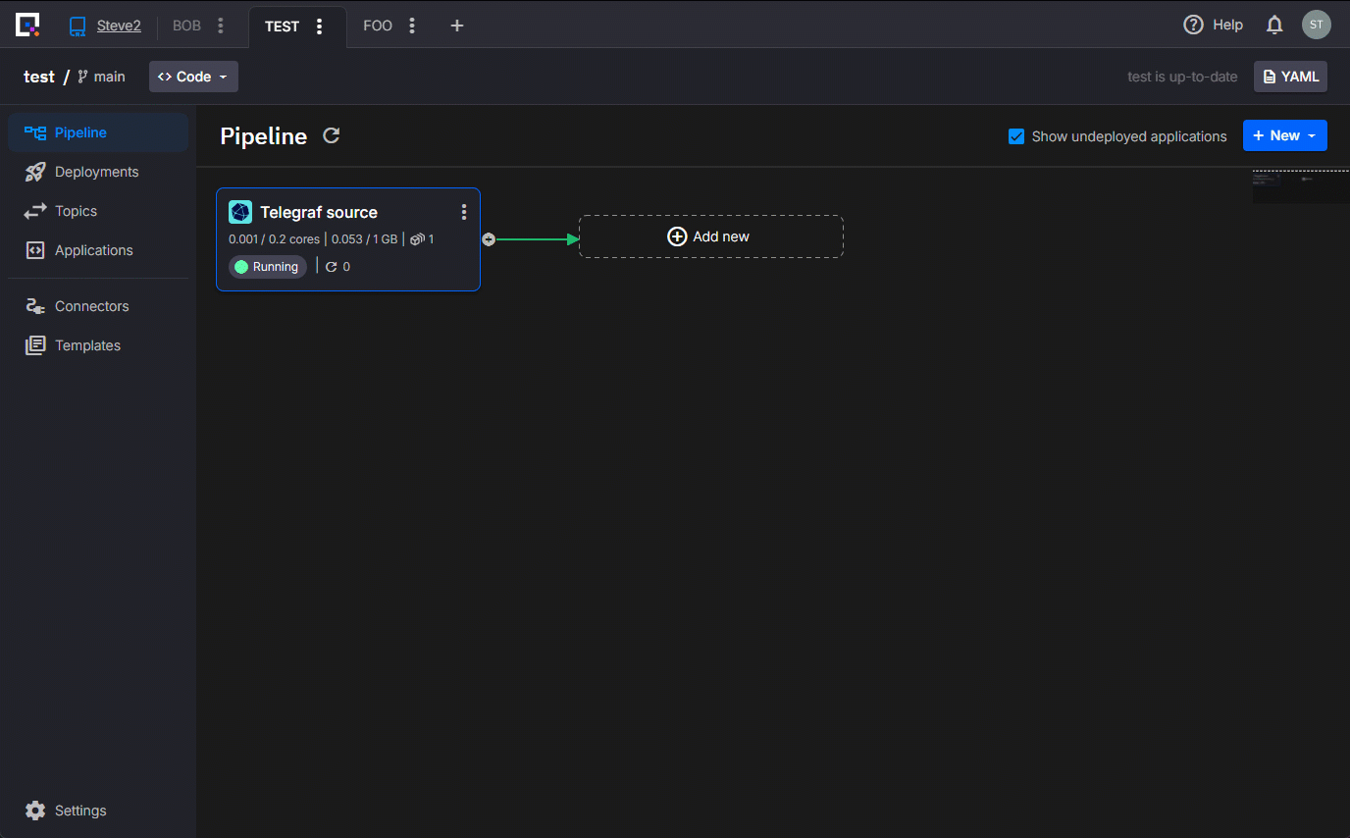This screenshot has height=838, width=1350.
Task: Open Deployments in the sidebar
Action: pos(96,172)
